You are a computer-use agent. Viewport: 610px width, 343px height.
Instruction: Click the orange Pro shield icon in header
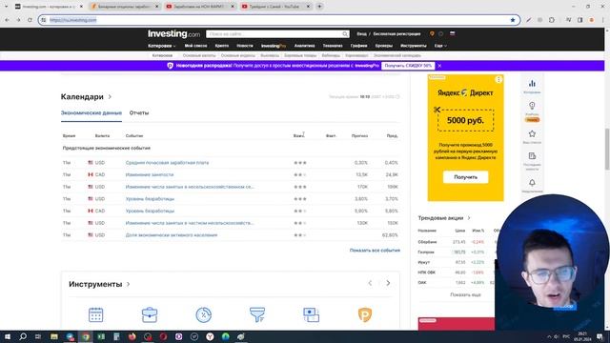pos(432,34)
